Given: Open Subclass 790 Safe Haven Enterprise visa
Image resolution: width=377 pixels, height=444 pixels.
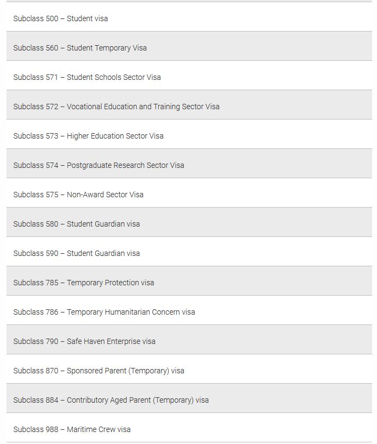Looking at the screenshot, I should click(189, 340).
